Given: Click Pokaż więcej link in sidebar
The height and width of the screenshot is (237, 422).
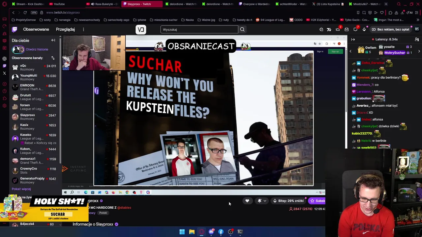Looking at the screenshot, I should 21,189.
